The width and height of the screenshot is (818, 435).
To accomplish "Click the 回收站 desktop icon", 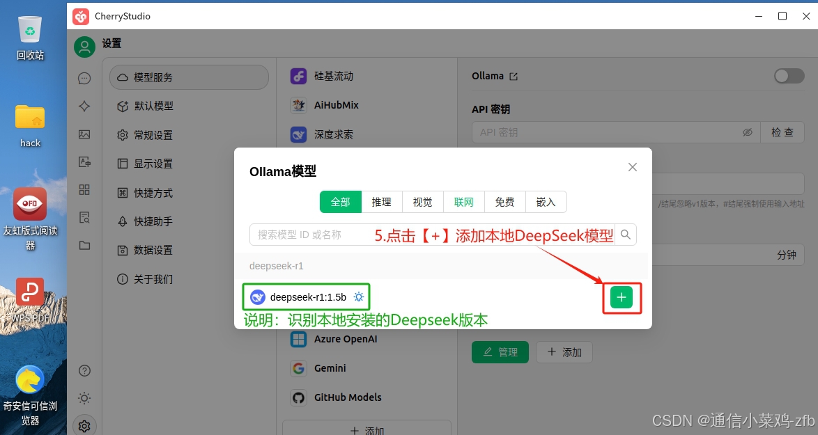I will click(x=30, y=38).
